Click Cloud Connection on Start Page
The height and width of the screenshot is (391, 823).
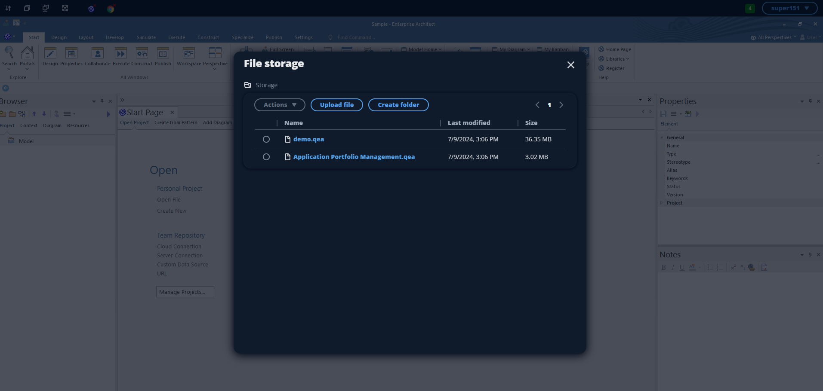(179, 247)
